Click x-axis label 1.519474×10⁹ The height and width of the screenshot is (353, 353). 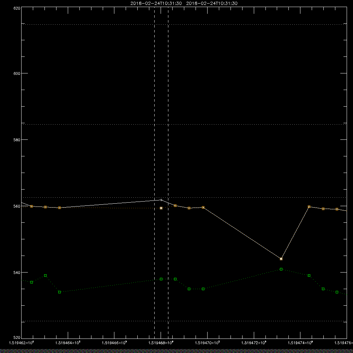point(300,343)
